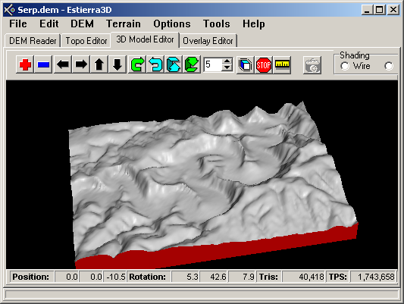Click the black up arrow icon

click(x=99, y=64)
